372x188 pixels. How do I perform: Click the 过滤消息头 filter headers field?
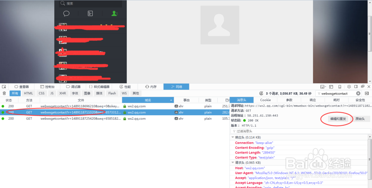pyautogui.click(x=301, y=131)
